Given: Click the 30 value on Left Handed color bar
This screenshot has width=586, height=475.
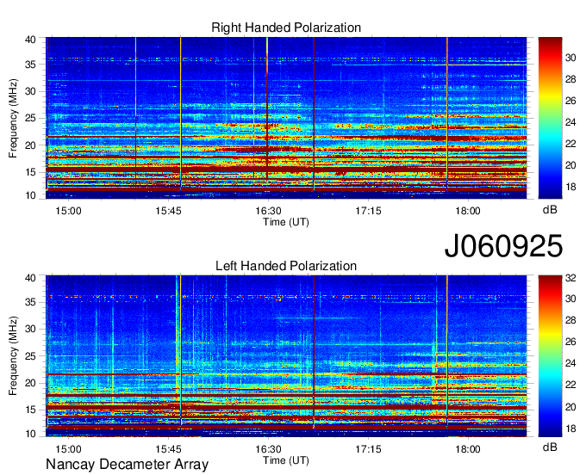Looking at the screenshot, I should click(x=570, y=299).
